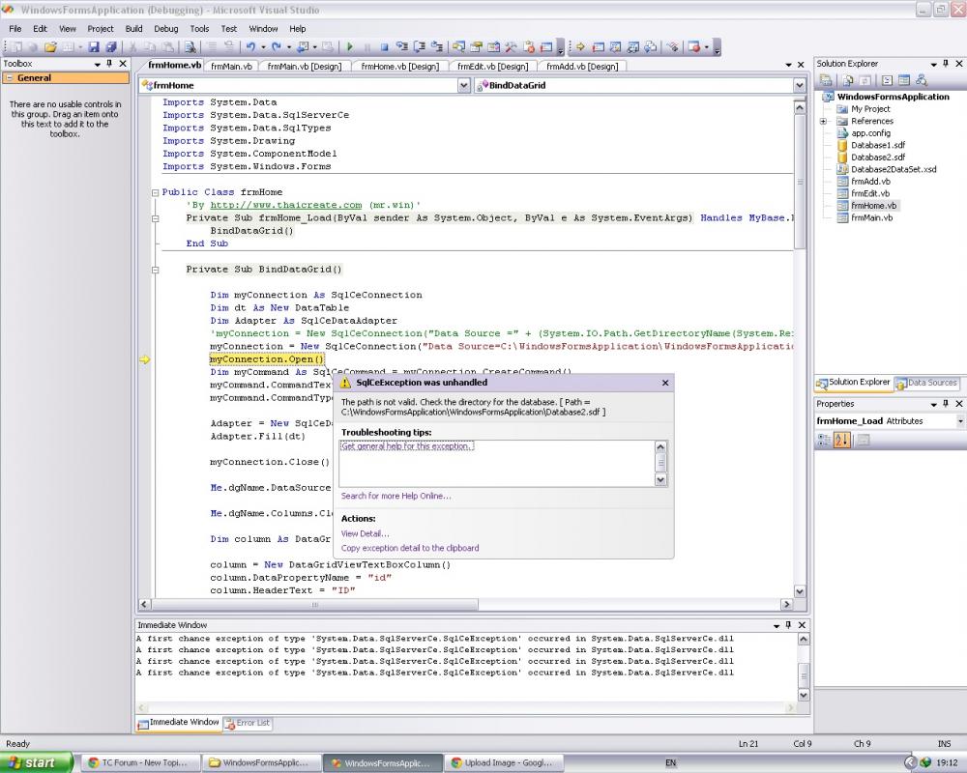Screen dimensions: 967x773
Task: Click down arrow of troubleshooting tips scrollbar
Action: [x=660, y=479]
